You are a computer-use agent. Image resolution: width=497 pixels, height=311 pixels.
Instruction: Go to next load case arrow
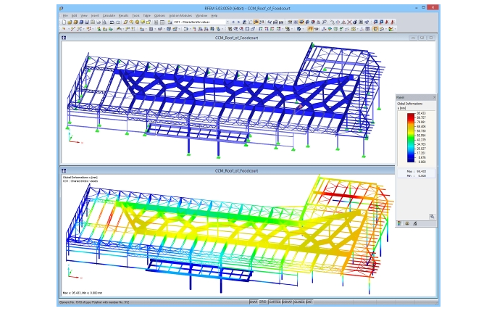(238, 22)
